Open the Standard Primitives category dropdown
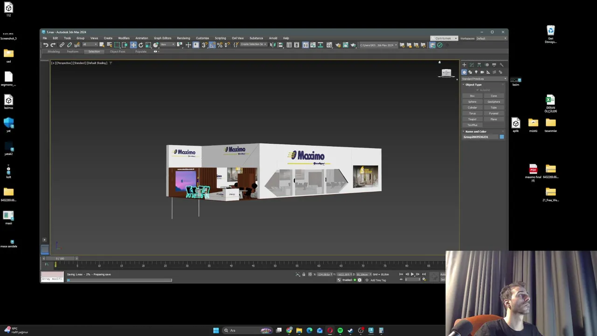The height and width of the screenshot is (336, 597). coord(485,79)
